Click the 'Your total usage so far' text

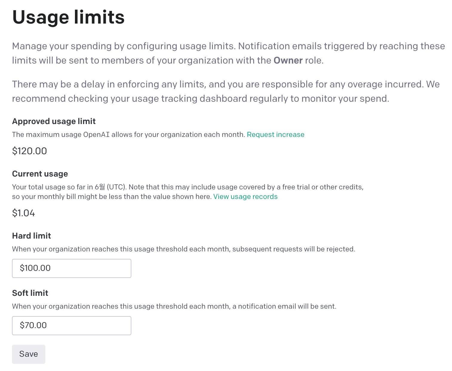coord(52,187)
